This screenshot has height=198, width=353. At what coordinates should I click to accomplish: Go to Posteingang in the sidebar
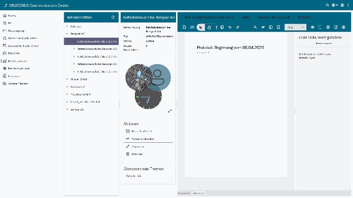pos(16,31)
